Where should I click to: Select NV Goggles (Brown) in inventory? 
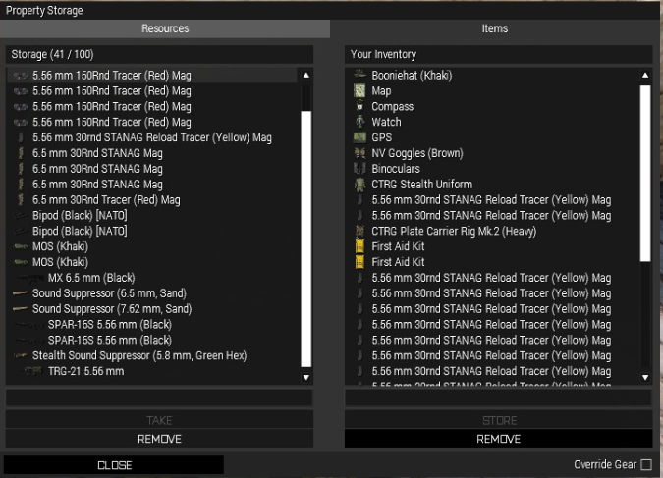click(492, 153)
